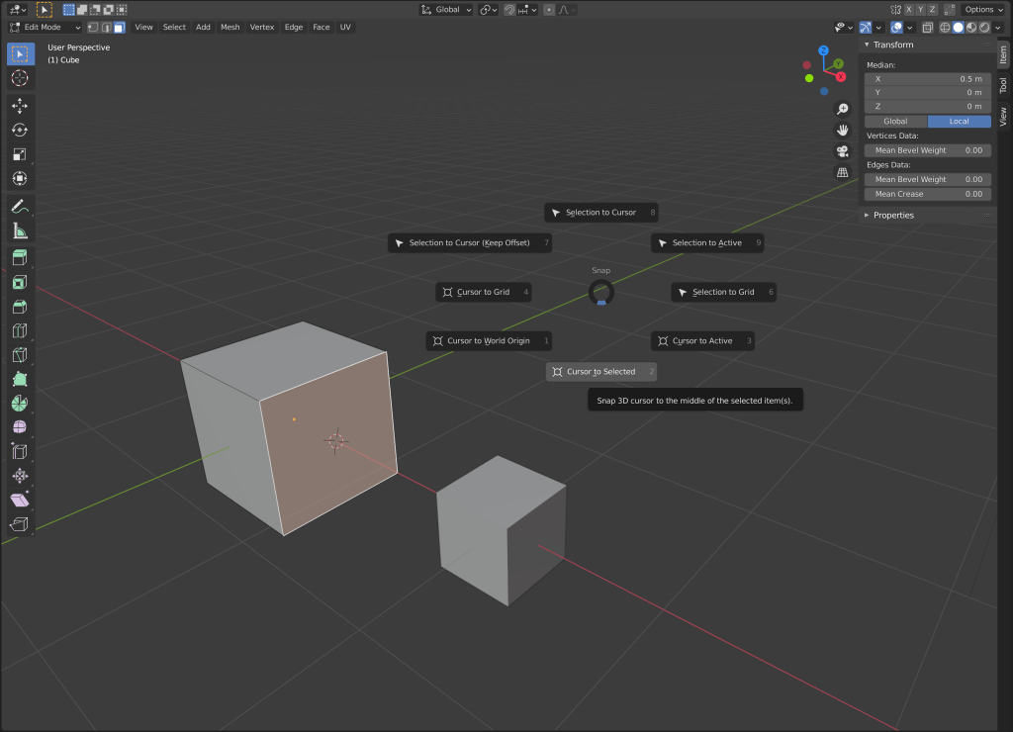Activate the Rotate tool
The height and width of the screenshot is (732, 1013).
(20, 130)
